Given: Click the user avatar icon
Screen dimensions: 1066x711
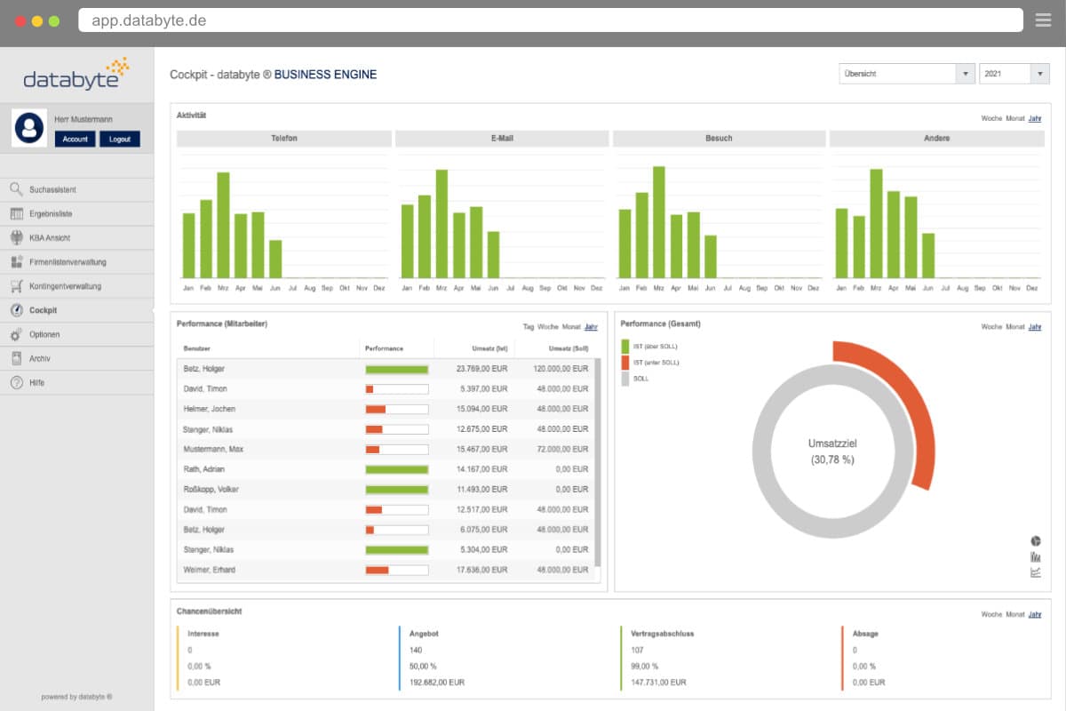Looking at the screenshot, I should coord(29,128).
